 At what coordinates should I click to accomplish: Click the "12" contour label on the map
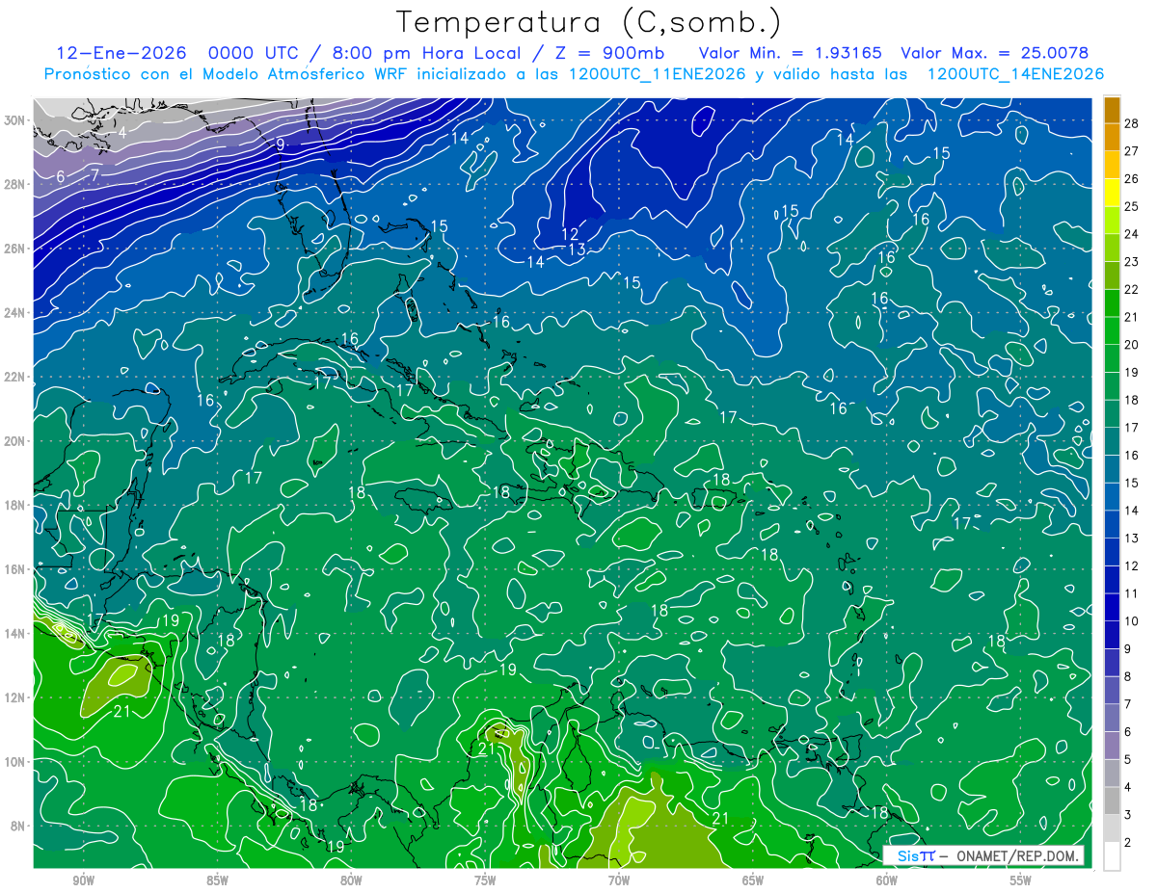570,234
